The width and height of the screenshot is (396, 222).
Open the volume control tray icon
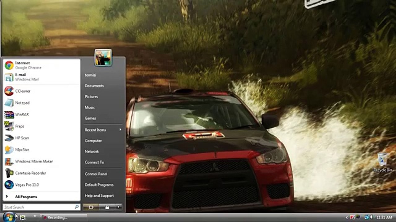tap(372, 217)
